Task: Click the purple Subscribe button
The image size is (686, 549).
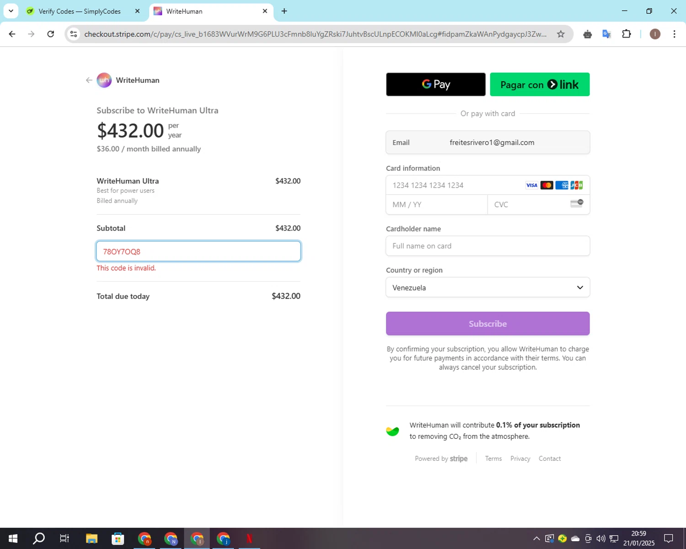Action: pyautogui.click(x=488, y=323)
